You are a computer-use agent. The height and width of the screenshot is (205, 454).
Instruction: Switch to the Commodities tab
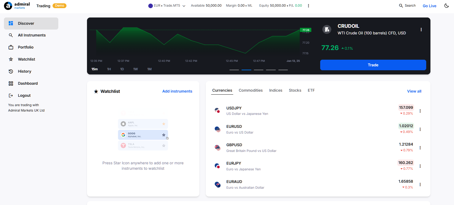(x=251, y=90)
